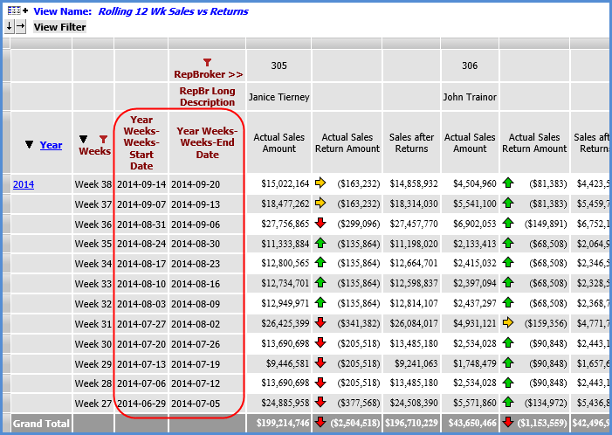The width and height of the screenshot is (612, 435).
Task: Select the Year Weeks-Weeks-End Date column header
Action: [207, 142]
